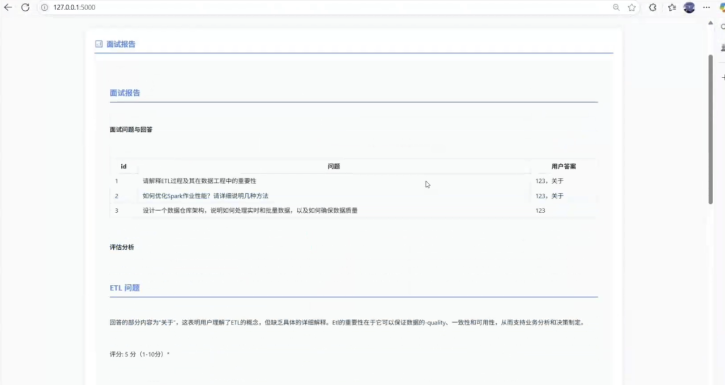This screenshot has height=385, width=725.
Task: Reload the page with the refresh icon
Action: pyautogui.click(x=25, y=7)
